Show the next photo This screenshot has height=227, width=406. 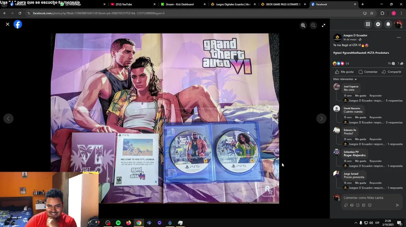(322, 119)
